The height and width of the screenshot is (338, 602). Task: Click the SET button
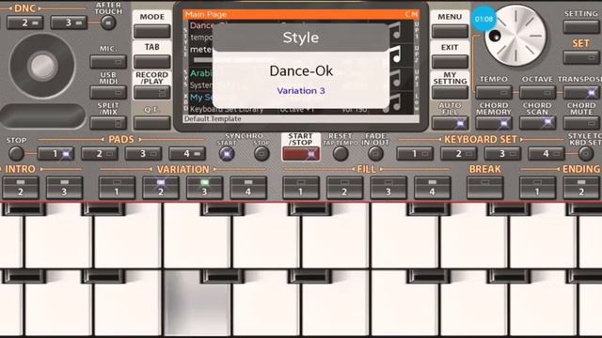click(x=581, y=57)
